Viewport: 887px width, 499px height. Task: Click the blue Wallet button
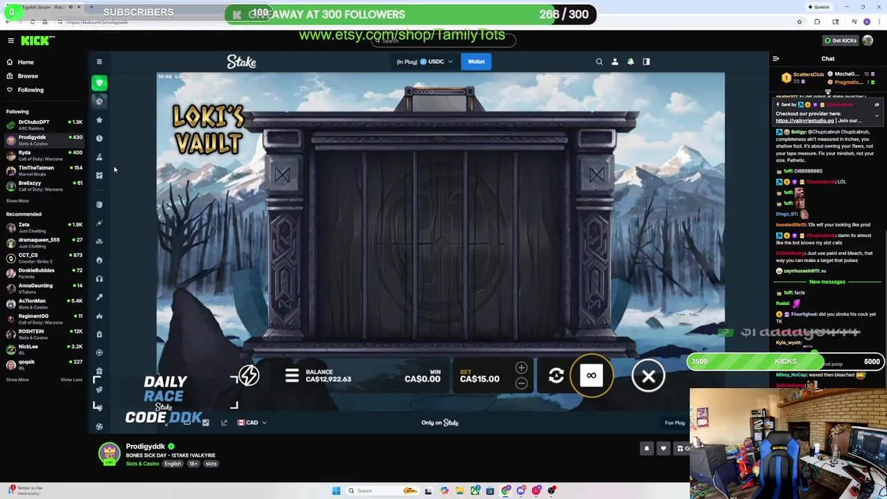476,62
